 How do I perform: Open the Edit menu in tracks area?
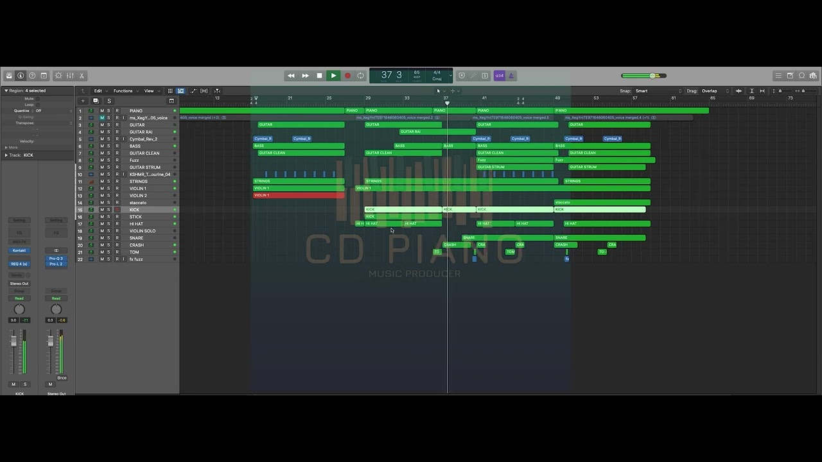point(100,91)
